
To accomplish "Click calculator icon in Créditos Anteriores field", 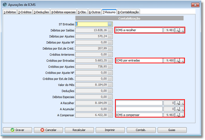I will pyautogui.click(x=110, y=55).
